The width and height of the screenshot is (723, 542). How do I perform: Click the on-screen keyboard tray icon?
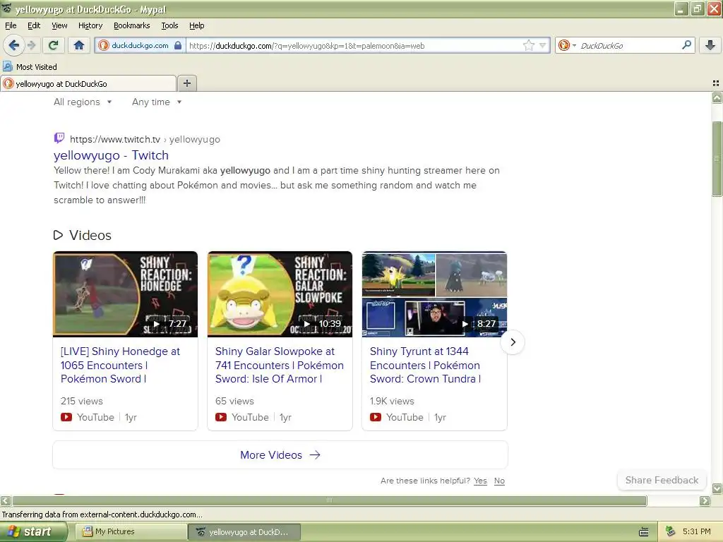click(644, 532)
